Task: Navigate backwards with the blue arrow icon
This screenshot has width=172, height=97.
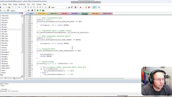Action: (x=19, y=7)
